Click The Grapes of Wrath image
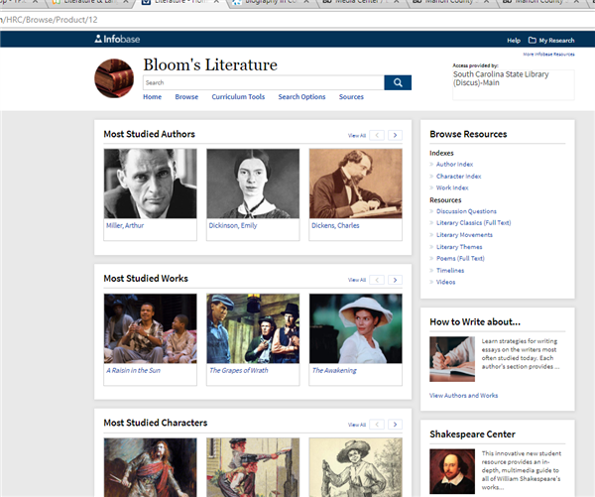Image resolution: width=595 pixels, height=497 pixels. coord(253,328)
